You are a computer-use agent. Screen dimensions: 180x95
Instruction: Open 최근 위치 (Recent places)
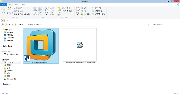tap(9, 40)
